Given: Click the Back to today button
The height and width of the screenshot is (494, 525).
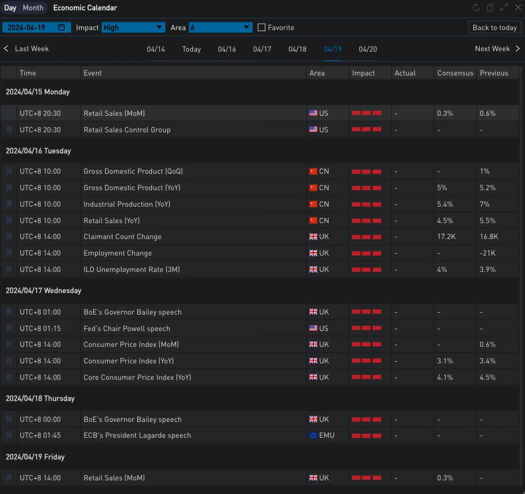Looking at the screenshot, I should (x=494, y=27).
